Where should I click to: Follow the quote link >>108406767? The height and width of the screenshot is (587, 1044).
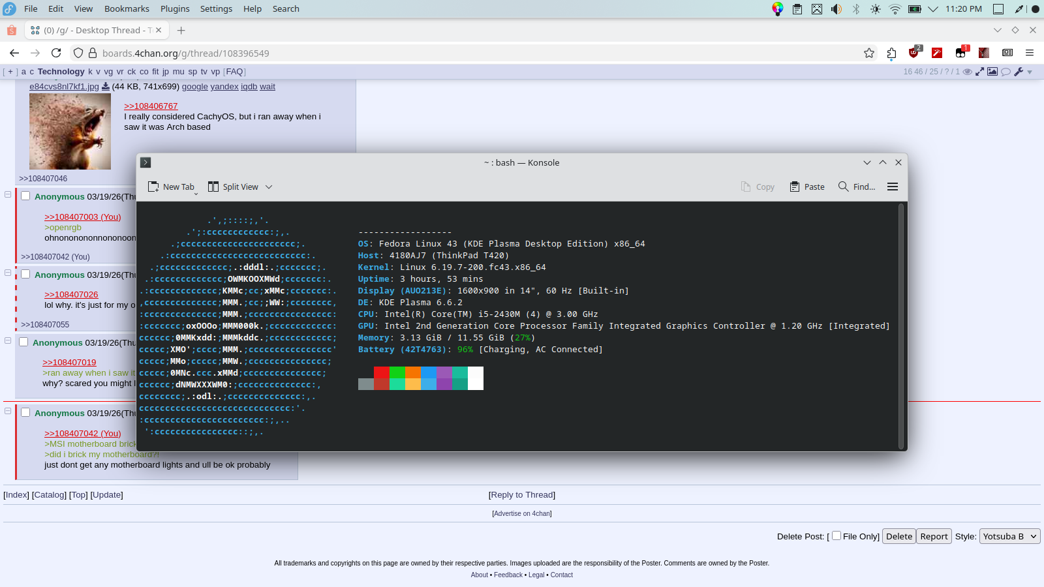point(151,106)
